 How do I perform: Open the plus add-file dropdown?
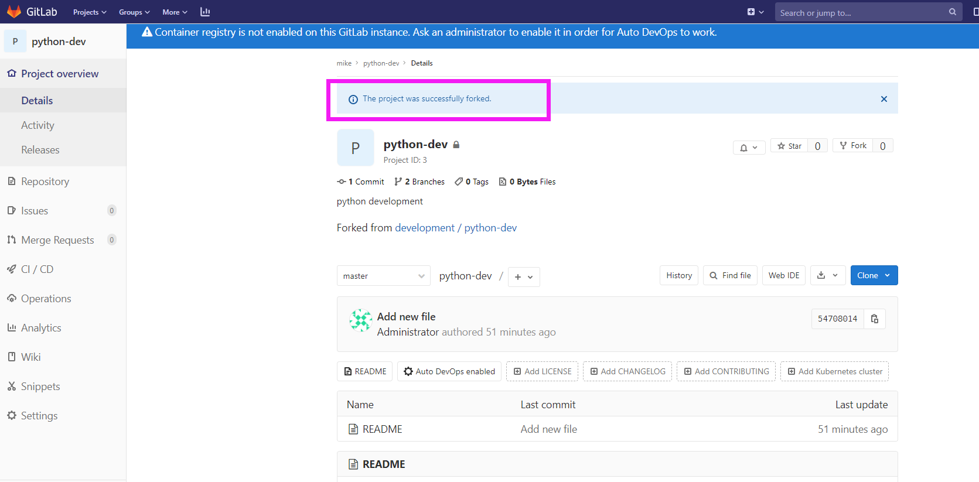point(524,277)
